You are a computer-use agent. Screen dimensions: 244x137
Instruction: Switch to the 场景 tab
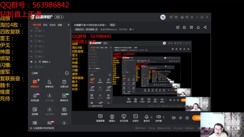[60, 25]
